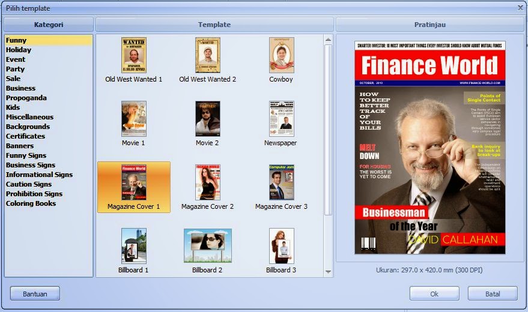Select the Certificates category
Viewport: 528px width, 312px height.
49,136
